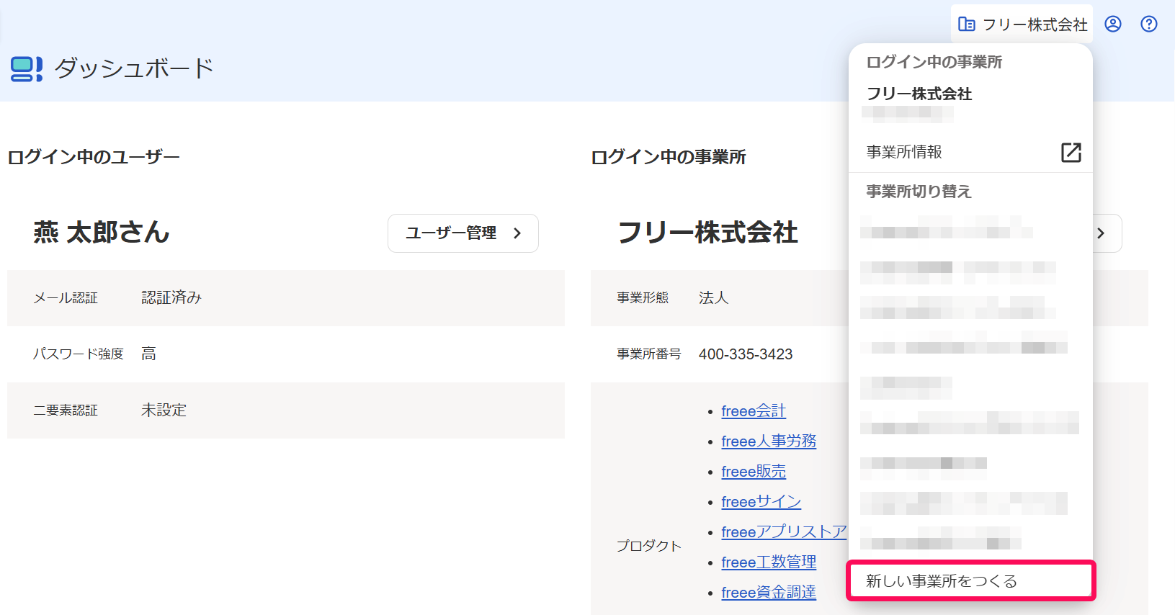Select 事業所情報 menu item
This screenshot has width=1175, height=615.
click(x=970, y=152)
